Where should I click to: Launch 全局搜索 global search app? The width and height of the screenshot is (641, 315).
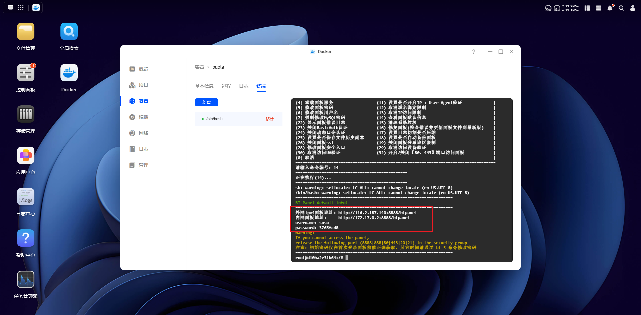pos(69,32)
